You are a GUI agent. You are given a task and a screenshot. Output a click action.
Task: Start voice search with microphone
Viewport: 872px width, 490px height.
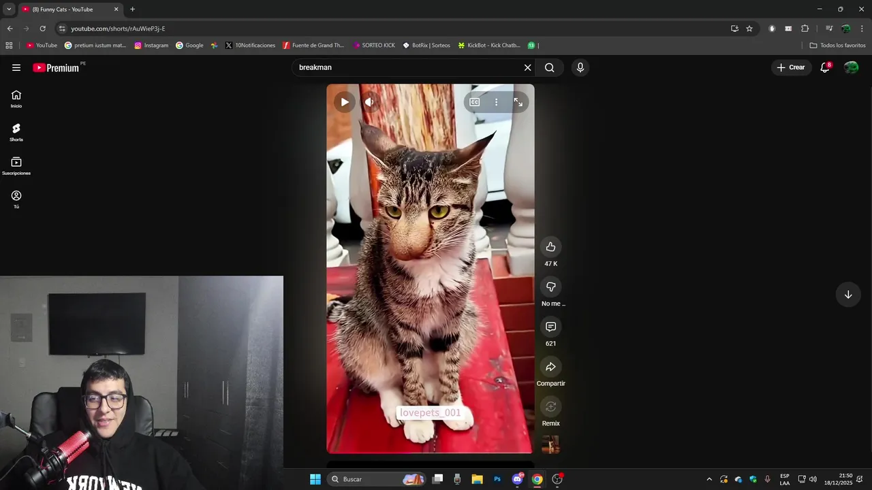click(580, 67)
